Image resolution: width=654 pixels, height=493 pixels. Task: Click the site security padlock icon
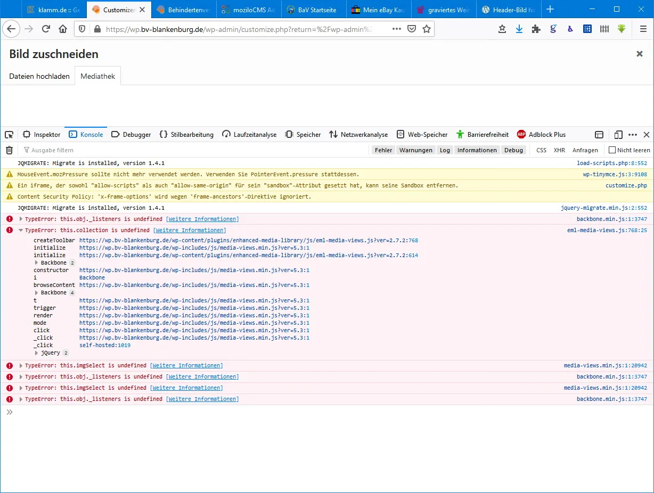97,29
